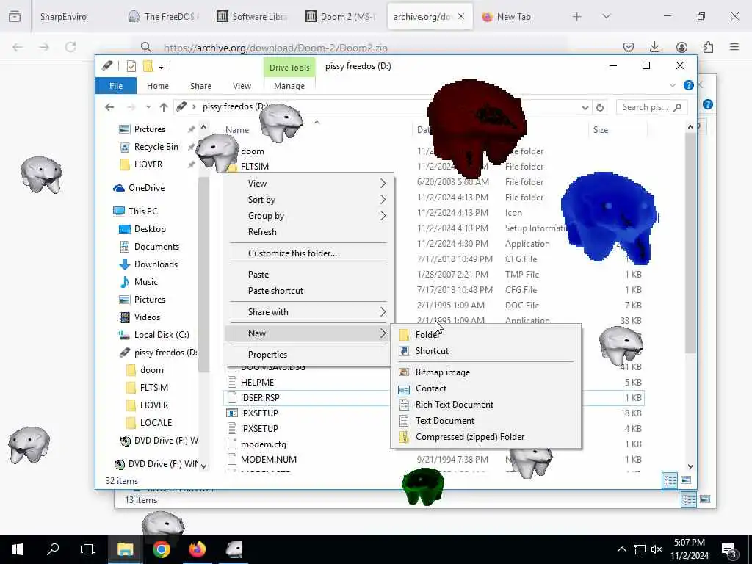Open File Explorer help
Image resolution: width=752 pixels, height=564 pixels.
point(688,85)
